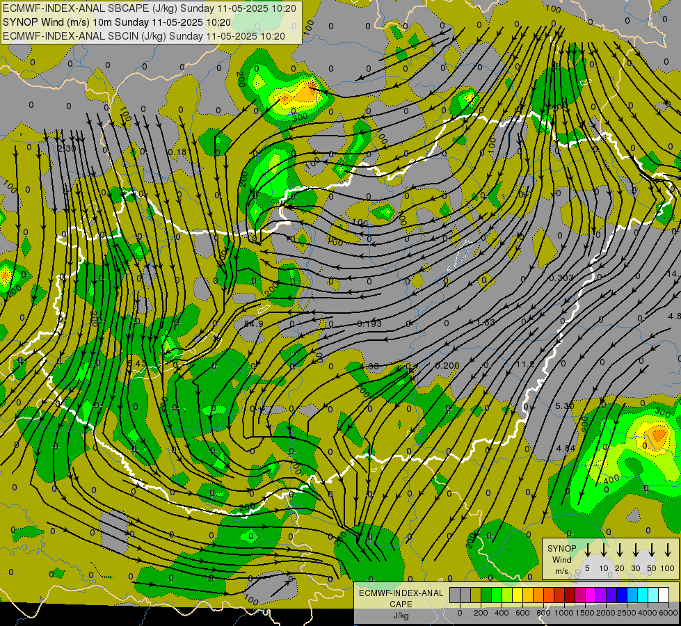Select the dark red CAPE legend swatch

(x=570, y=595)
